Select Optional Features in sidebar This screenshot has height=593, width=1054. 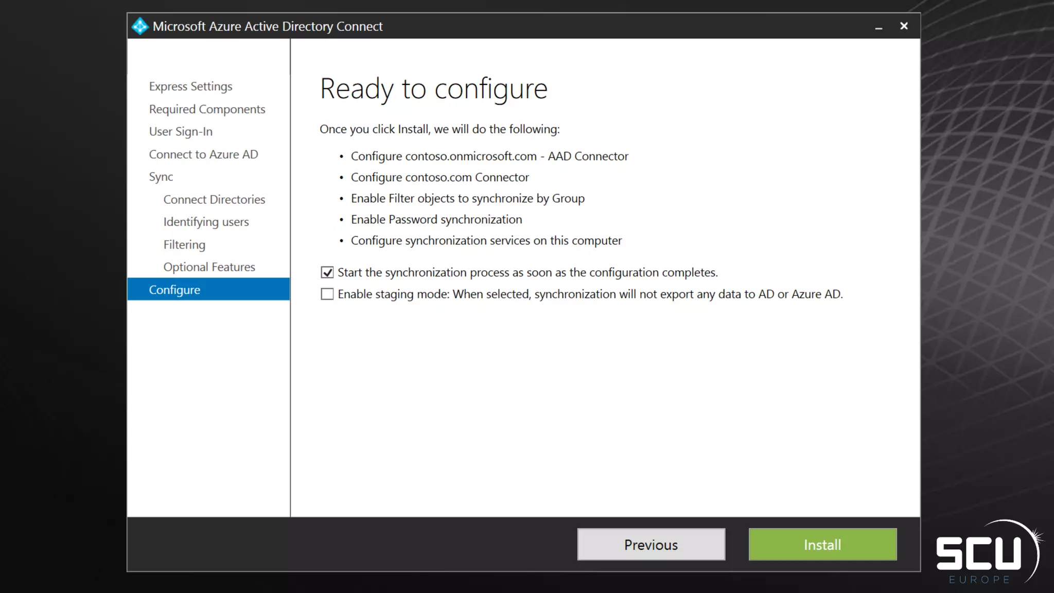click(x=209, y=267)
